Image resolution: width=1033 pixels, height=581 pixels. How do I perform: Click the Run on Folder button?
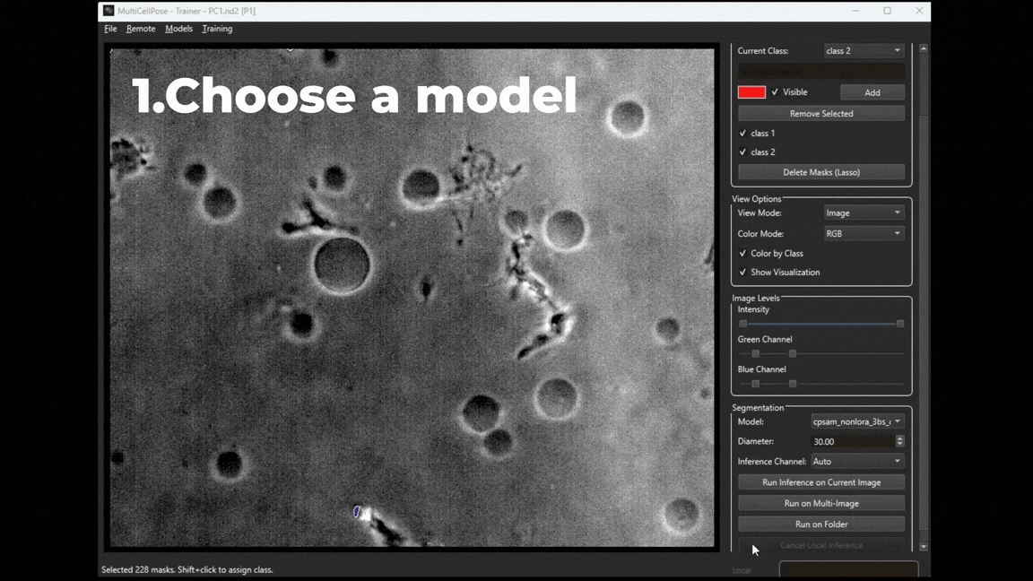(821, 525)
